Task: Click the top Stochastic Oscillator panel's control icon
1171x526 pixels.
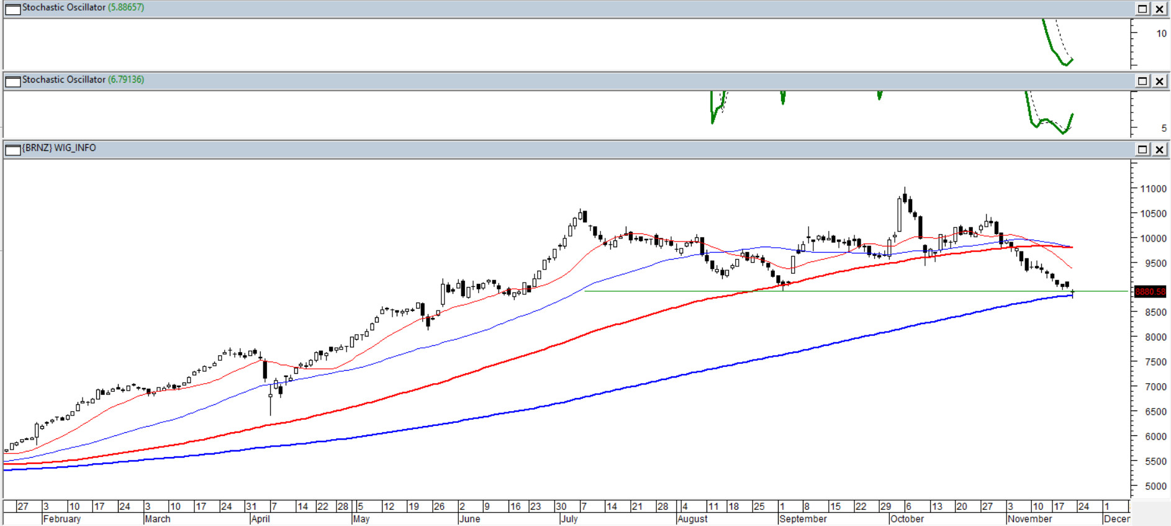Action: (x=12, y=9)
